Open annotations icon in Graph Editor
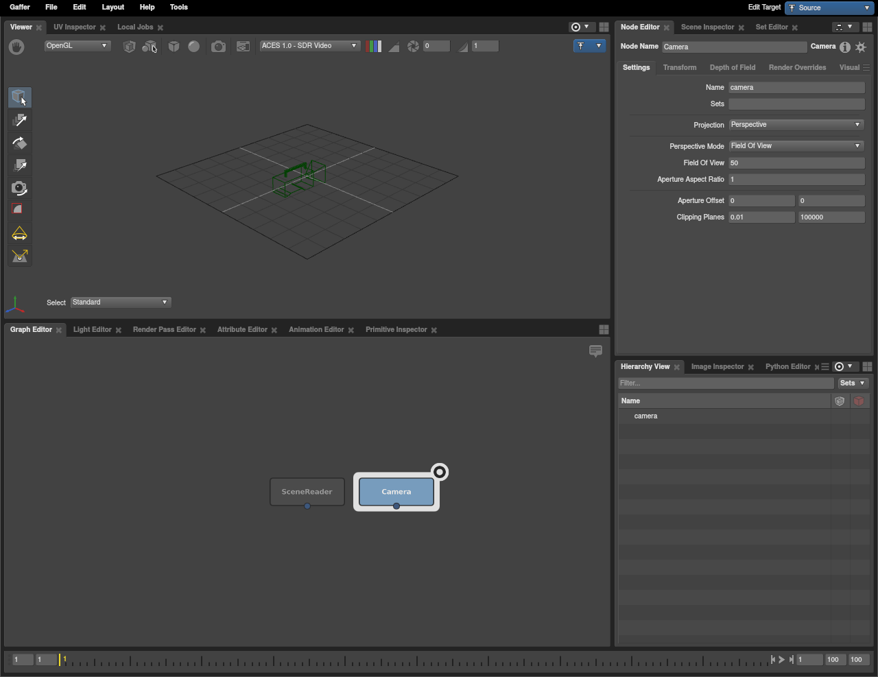Image resolution: width=878 pixels, height=677 pixels. coord(595,351)
